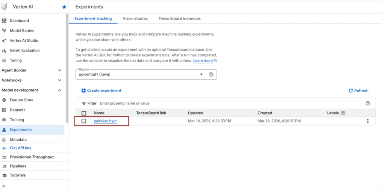This screenshot has width=385, height=193.
Task: Click the Provisioned Throughput icon
Action: (x=4, y=157)
